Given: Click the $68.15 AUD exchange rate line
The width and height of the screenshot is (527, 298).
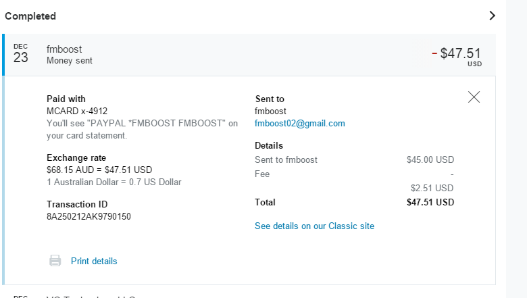Looking at the screenshot, I should point(99,170).
